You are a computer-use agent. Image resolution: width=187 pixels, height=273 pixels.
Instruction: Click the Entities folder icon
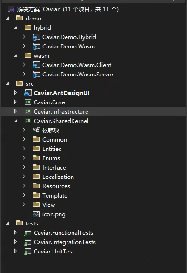click(x=36, y=149)
